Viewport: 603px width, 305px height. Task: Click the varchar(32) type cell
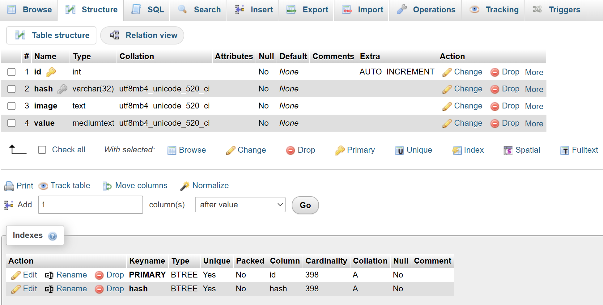click(93, 89)
